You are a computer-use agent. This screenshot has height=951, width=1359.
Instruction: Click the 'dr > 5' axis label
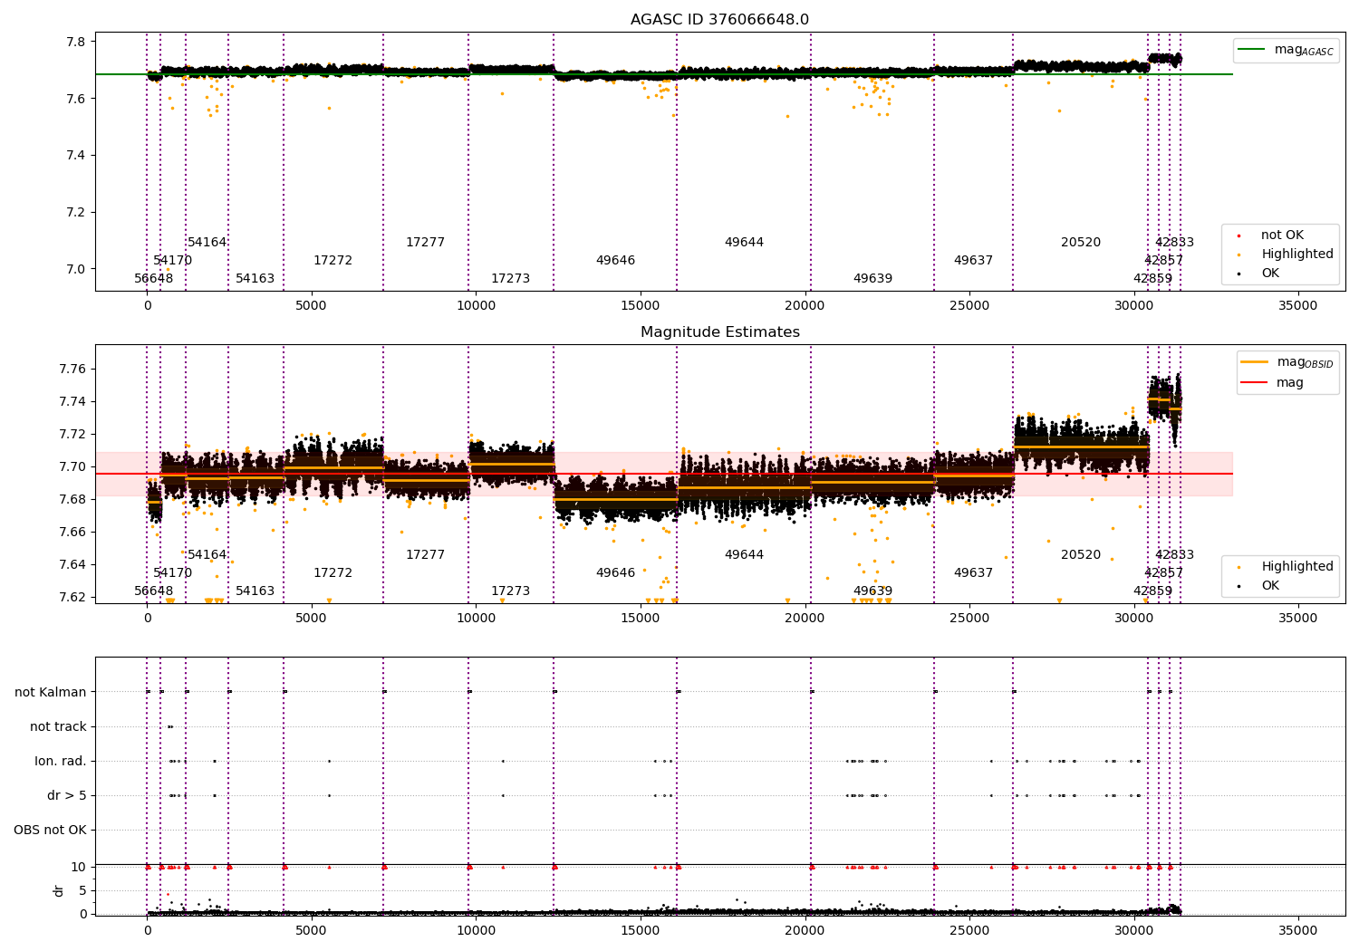click(67, 795)
